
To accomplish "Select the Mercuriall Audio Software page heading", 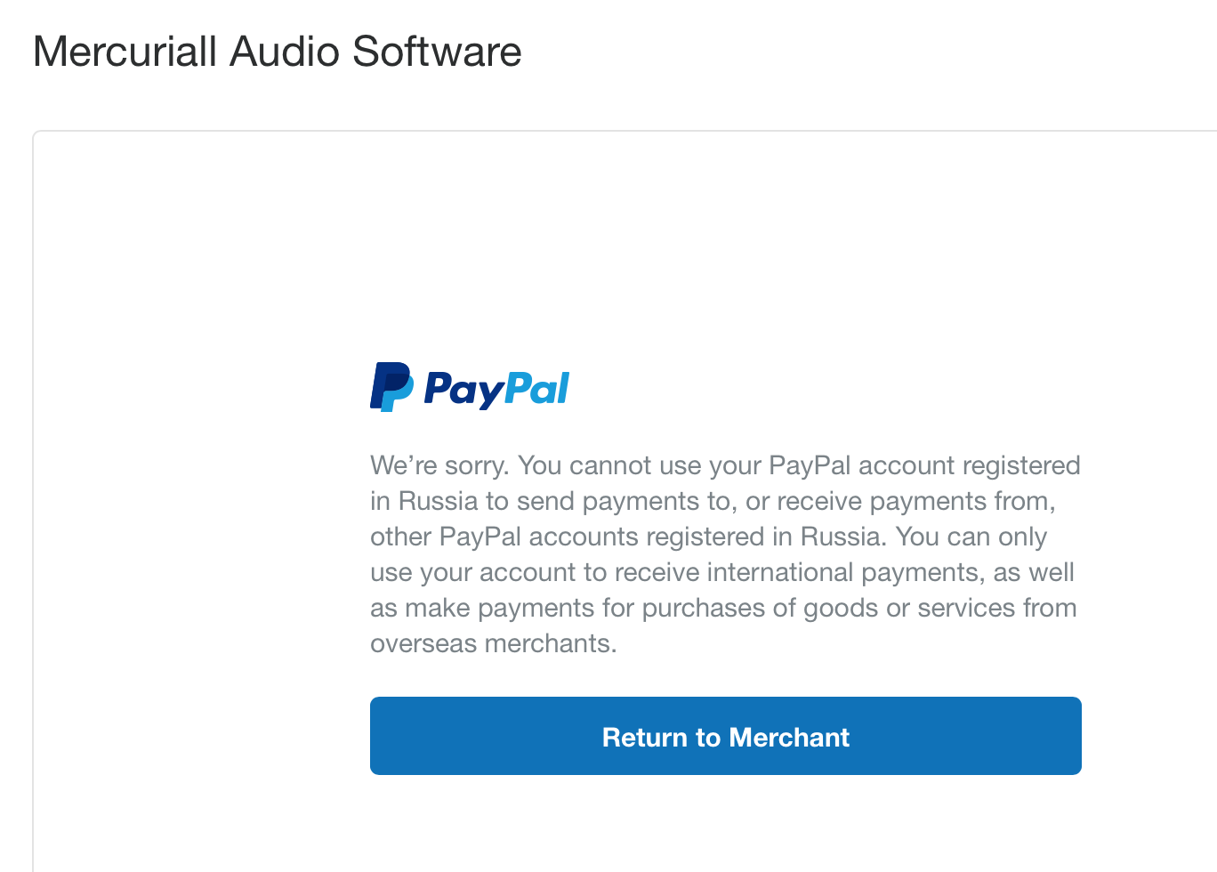I will pyautogui.click(x=277, y=52).
